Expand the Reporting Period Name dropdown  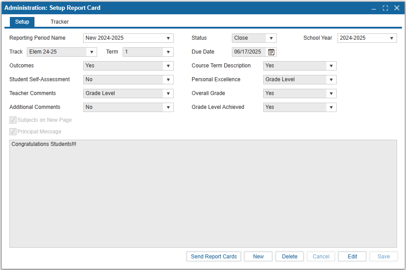[x=168, y=38]
